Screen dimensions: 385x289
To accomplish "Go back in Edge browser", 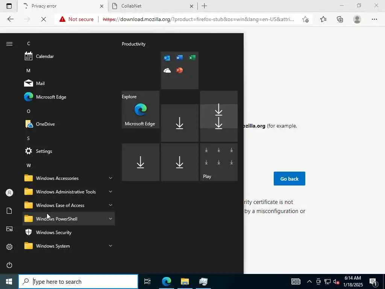I will tap(10, 19).
